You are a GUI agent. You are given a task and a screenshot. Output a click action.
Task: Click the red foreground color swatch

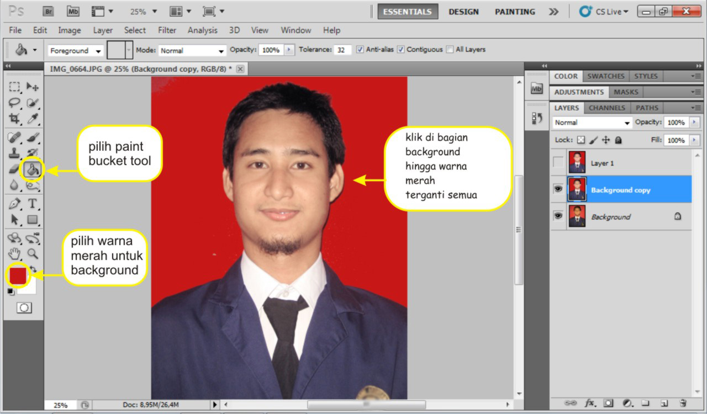click(18, 275)
